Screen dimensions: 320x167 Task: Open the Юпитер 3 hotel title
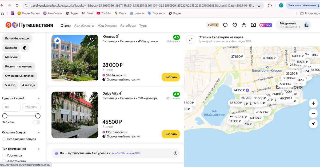tap(111, 36)
